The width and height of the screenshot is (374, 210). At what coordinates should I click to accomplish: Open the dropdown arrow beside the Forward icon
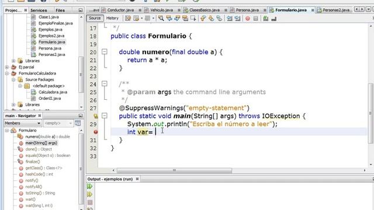coord(141,18)
